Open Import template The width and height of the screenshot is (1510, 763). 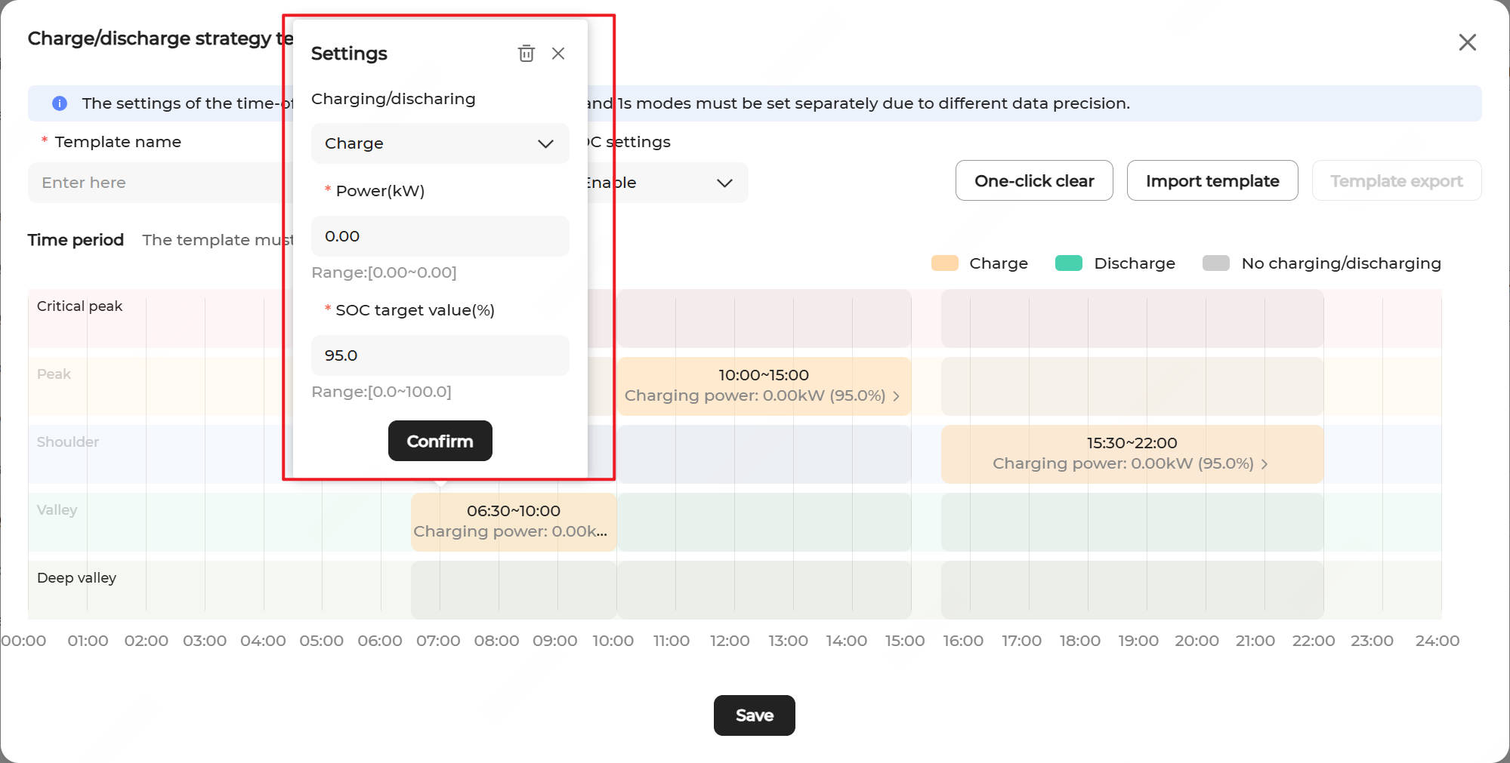pyautogui.click(x=1212, y=181)
